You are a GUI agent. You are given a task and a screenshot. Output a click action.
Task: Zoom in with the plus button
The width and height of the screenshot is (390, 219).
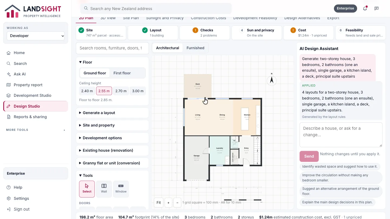(168, 203)
